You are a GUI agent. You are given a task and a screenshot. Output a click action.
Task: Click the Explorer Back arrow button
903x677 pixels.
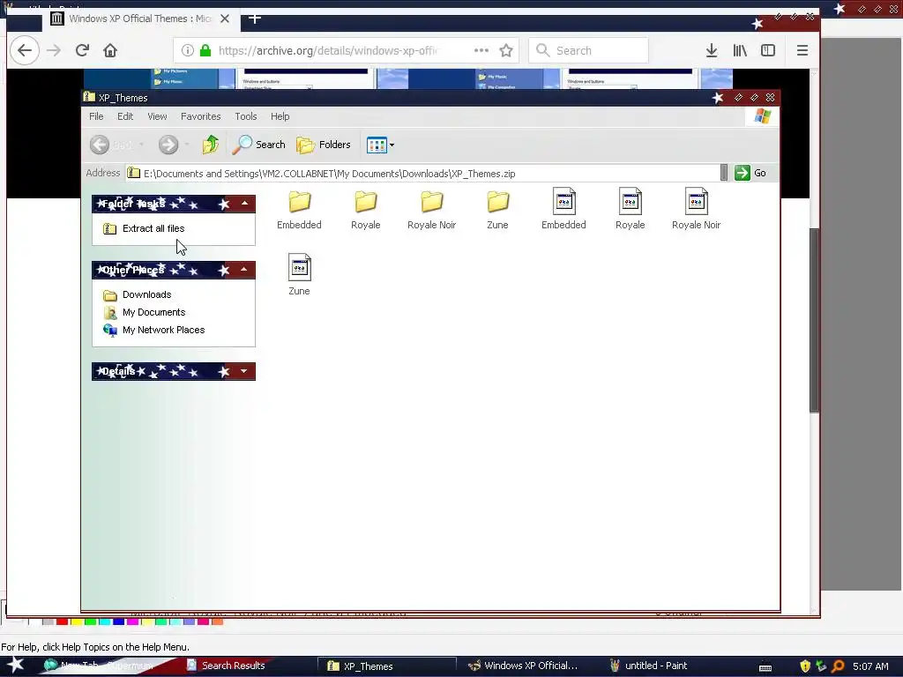100,145
